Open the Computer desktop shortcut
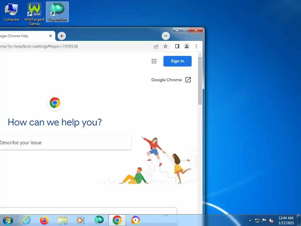The height and width of the screenshot is (226, 301). 11,12
